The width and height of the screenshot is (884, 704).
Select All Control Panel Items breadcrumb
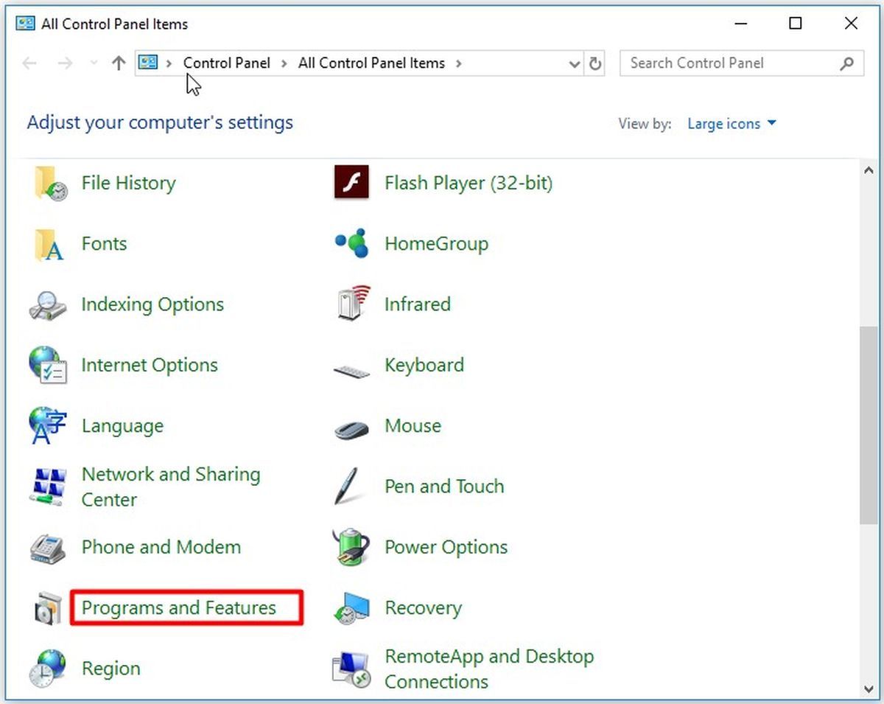pos(371,63)
